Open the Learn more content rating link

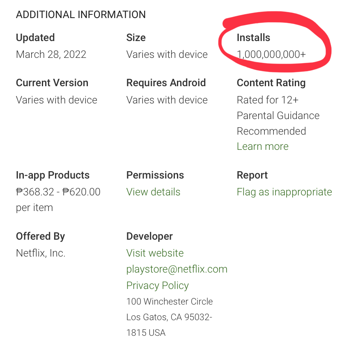(x=262, y=147)
